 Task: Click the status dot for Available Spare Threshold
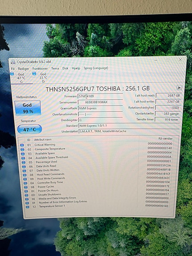(x=23, y=158)
